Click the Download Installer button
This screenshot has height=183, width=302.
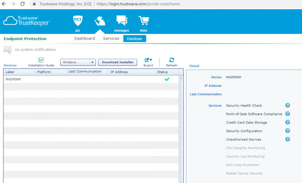click(118, 62)
